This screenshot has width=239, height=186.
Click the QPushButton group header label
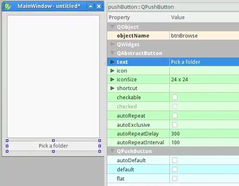[134, 151]
